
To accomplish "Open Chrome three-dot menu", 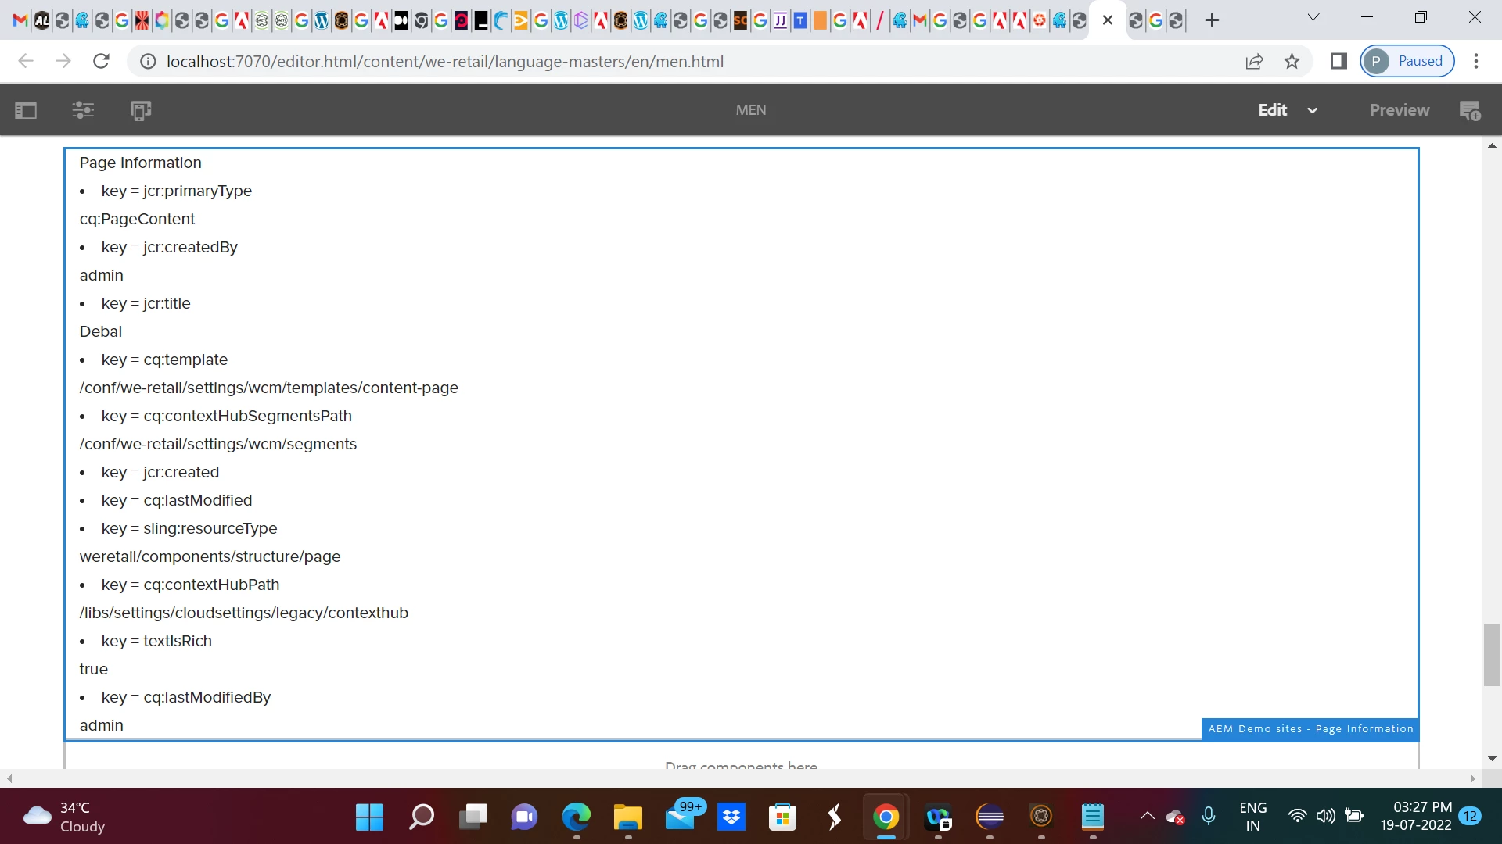I will point(1476,61).
